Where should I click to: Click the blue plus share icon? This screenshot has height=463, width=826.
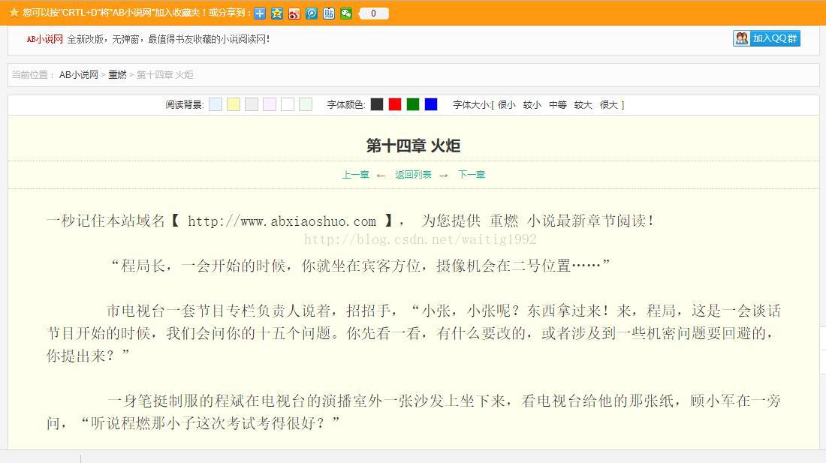pyautogui.click(x=260, y=14)
